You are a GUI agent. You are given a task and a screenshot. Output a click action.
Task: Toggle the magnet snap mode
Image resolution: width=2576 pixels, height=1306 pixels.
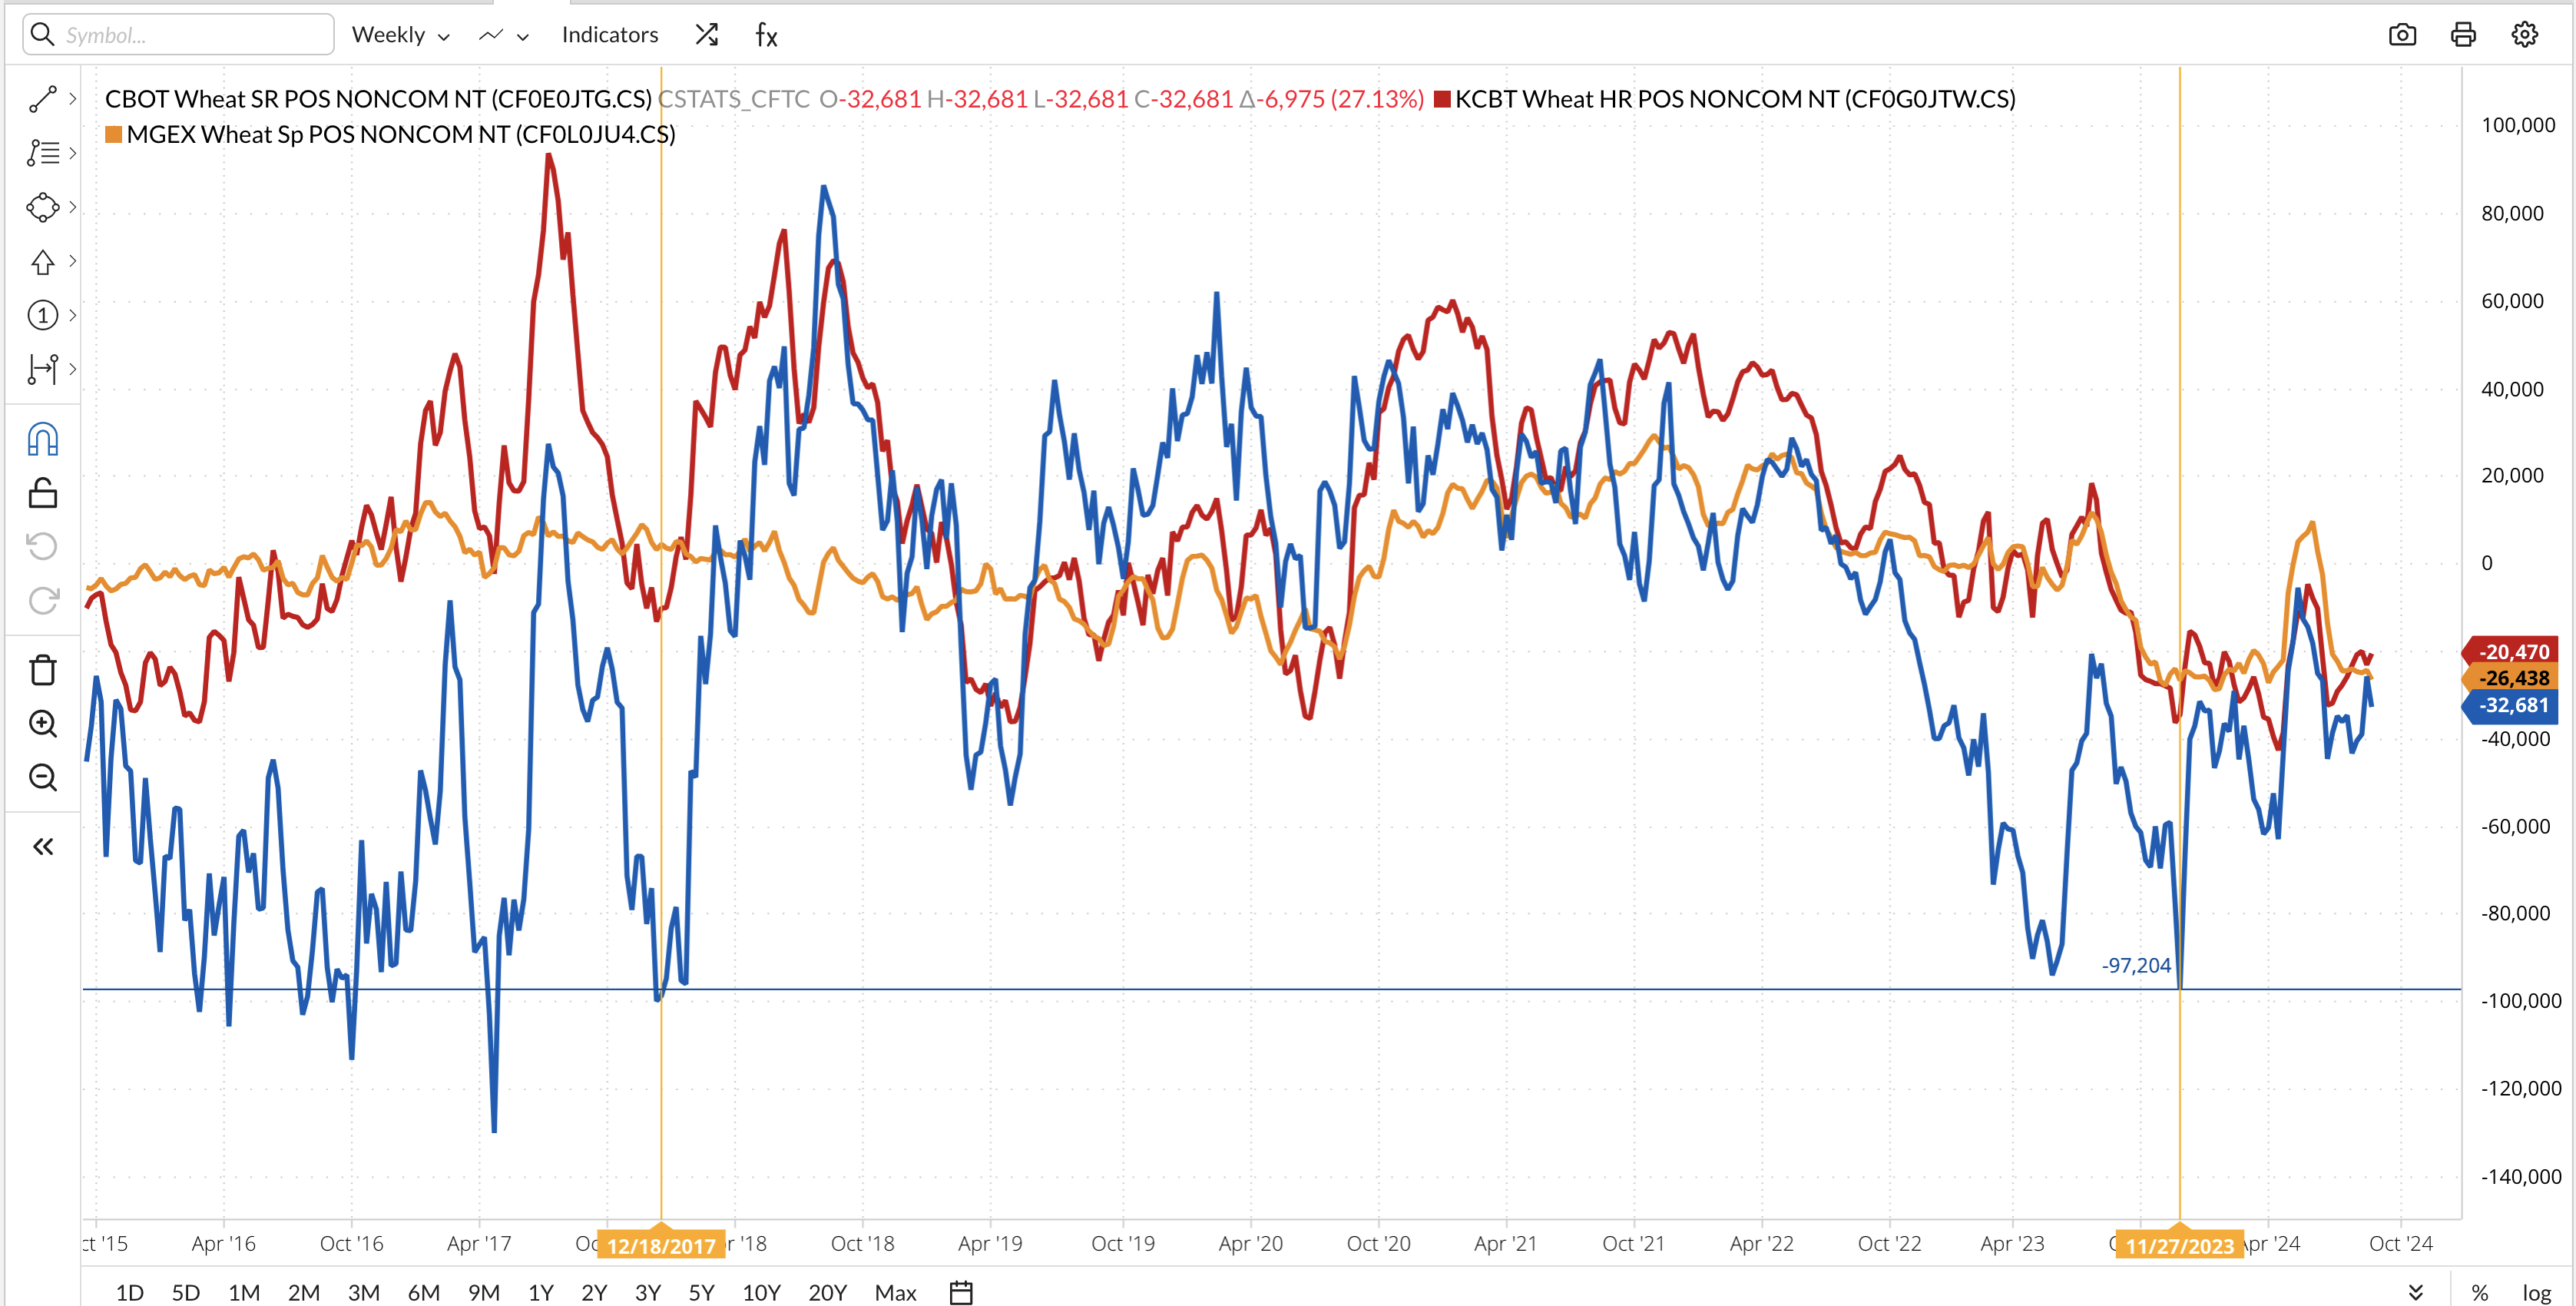click(42, 439)
